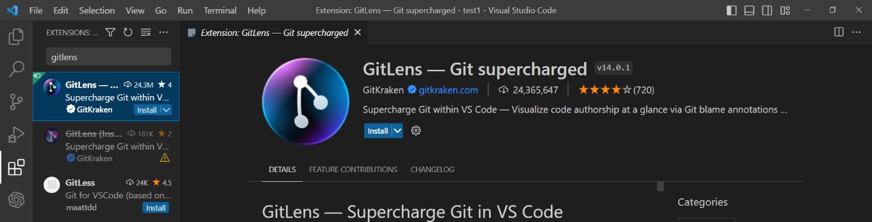Open Extensions views more actions menu
872x222 pixels.
(163, 32)
